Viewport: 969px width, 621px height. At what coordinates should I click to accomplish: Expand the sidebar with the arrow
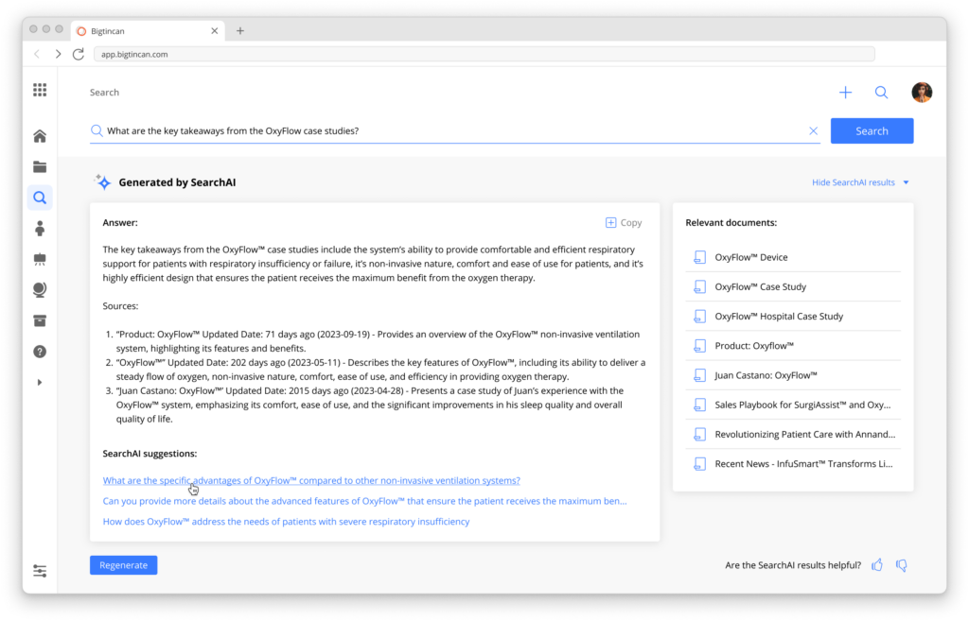tap(40, 382)
